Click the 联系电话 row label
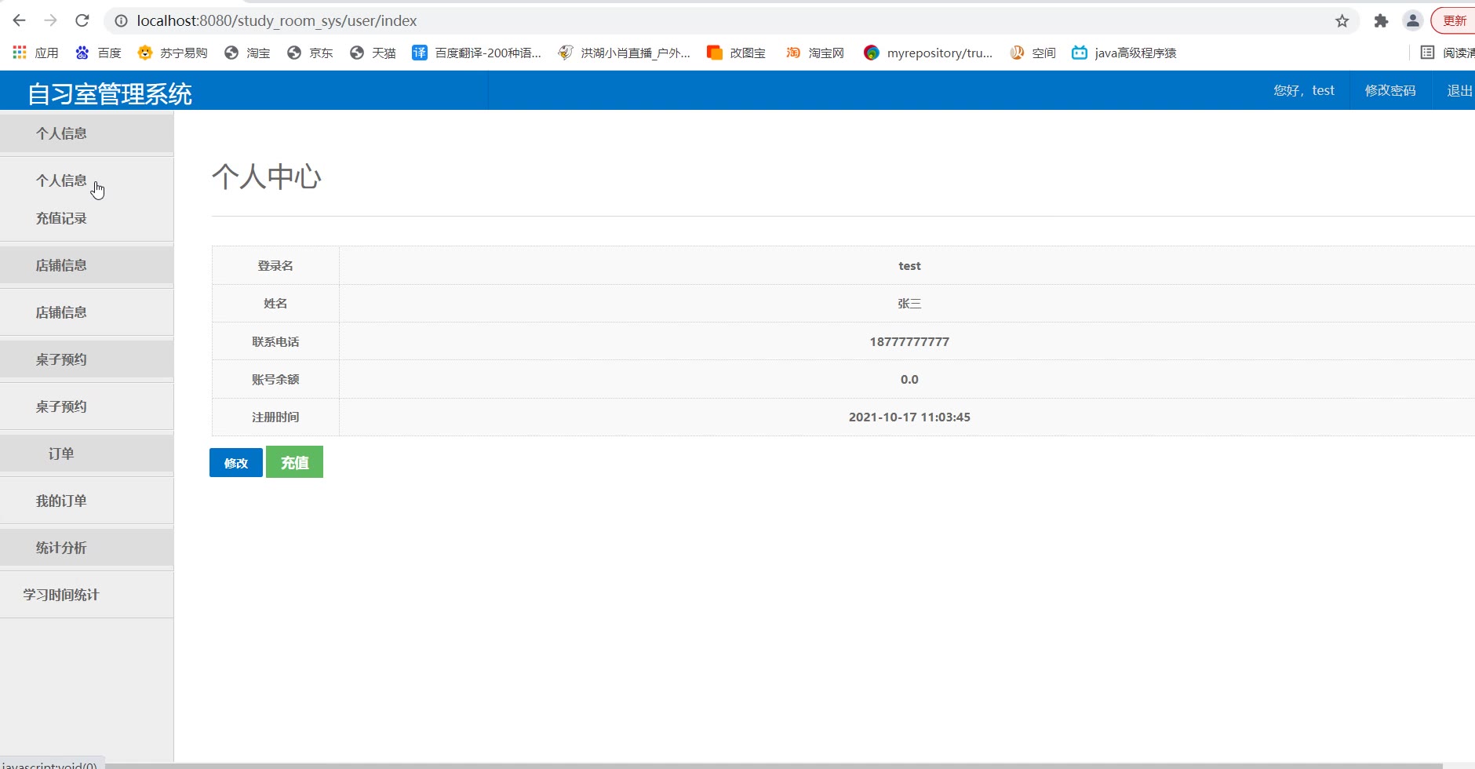This screenshot has height=769, width=1475. (x=275, y=341)
